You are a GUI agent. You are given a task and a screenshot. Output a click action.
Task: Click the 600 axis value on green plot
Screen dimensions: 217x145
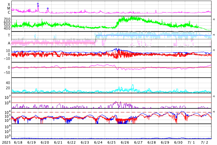click(x=7, y=22)
